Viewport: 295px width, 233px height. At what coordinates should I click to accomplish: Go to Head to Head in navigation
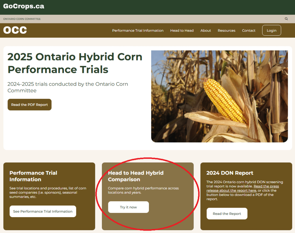[182, 31]
